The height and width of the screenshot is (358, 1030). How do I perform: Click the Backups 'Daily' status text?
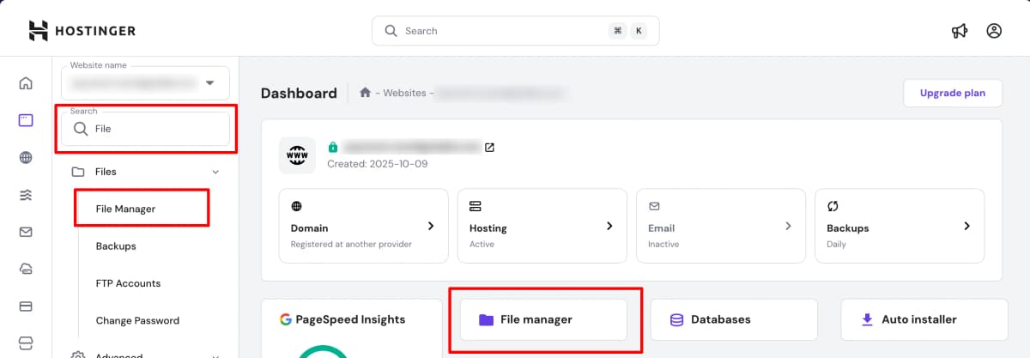tap(836, 244)
